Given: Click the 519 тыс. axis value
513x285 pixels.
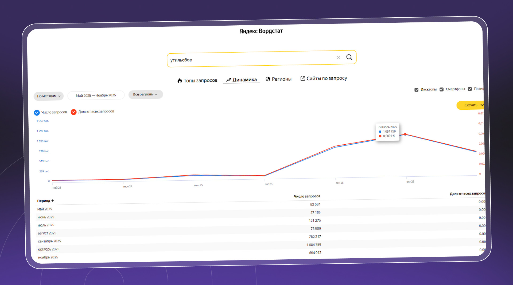Looking at the screenshot, I should click(x=44, y=161).
